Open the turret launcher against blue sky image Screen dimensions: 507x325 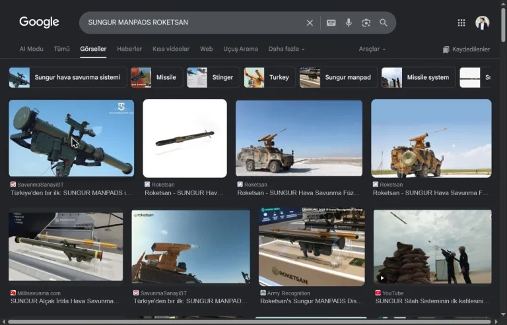click(x=191, y=247)
